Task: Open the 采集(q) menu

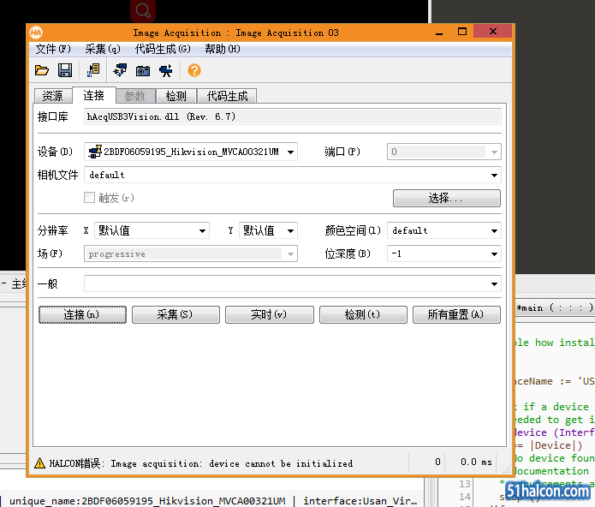Action: point(103,49)
